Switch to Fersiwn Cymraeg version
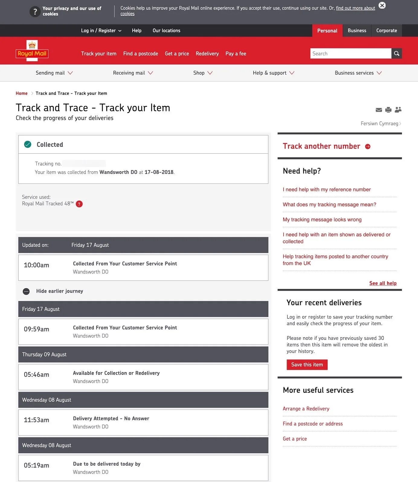418x482 pixels. [x=381, y=124]
